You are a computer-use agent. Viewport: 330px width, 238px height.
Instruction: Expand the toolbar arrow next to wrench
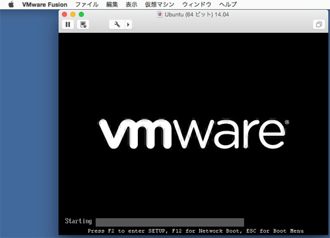click(x=128, y=24)
